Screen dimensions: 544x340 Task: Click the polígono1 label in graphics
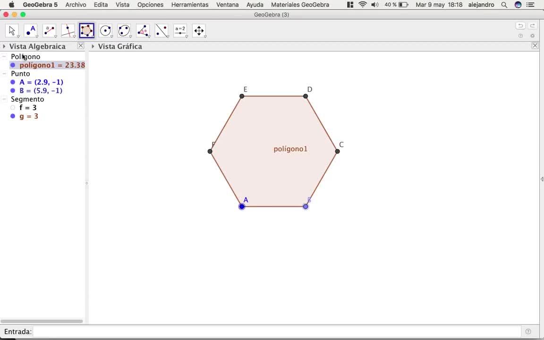[290, 149]
